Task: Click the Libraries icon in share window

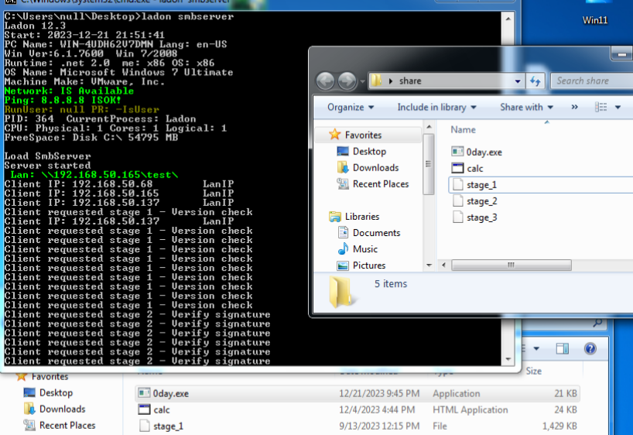Action: [x=334, y=217]
